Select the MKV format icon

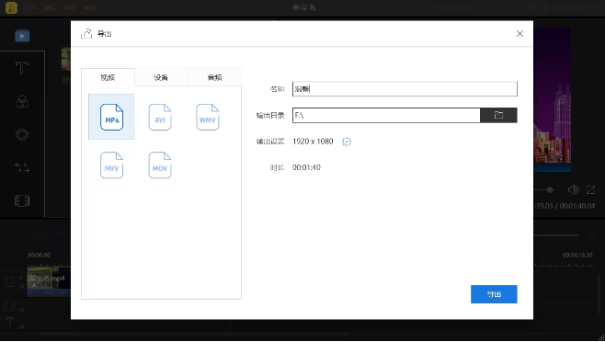(111, 165)
